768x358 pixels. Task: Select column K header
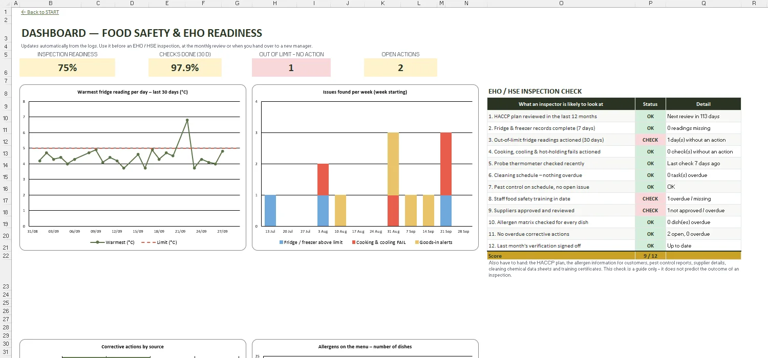382,3
